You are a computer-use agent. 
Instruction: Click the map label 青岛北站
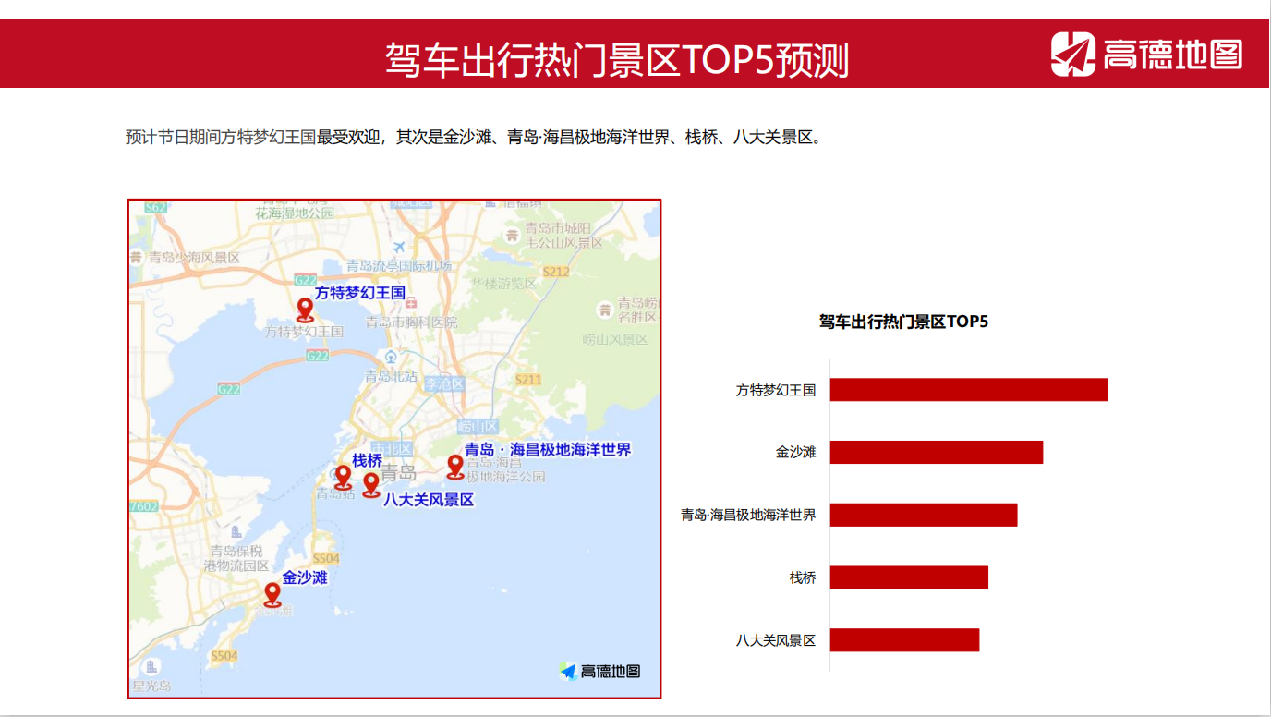tap(391, 376)
